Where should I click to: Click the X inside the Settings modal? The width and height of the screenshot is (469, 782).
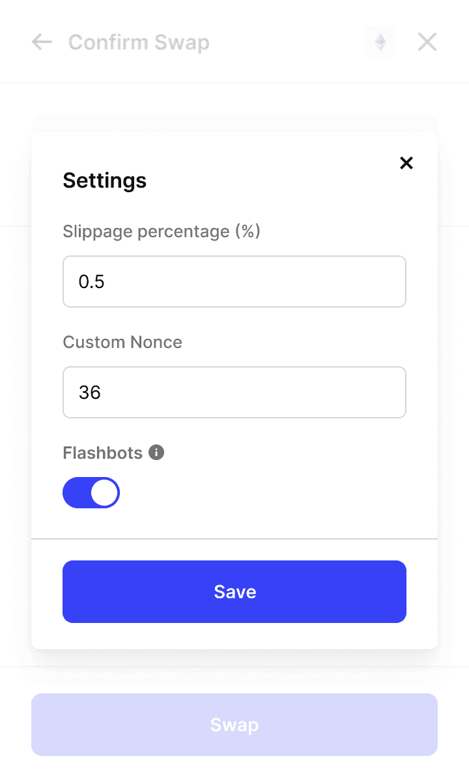coord(406,163)
